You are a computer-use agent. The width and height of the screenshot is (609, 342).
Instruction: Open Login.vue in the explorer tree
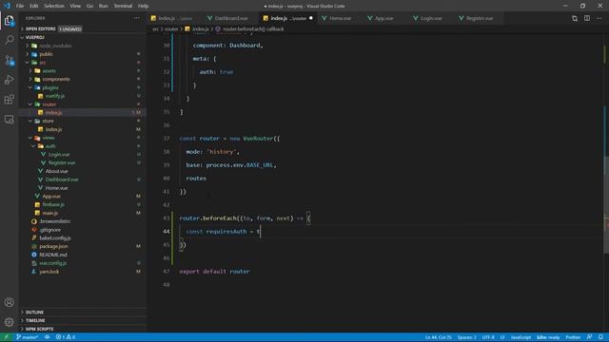click(59, 154)
